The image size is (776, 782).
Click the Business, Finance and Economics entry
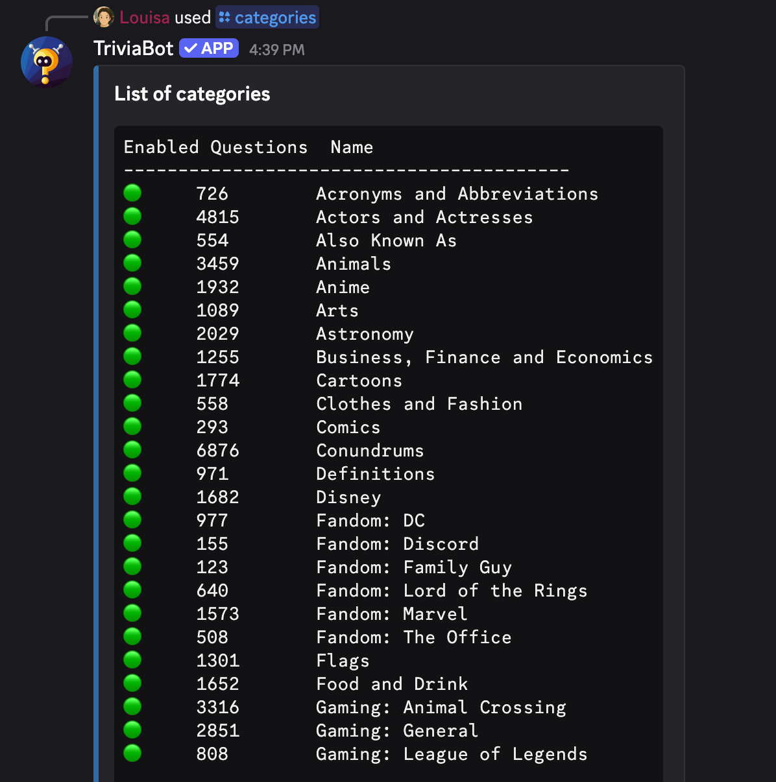(x=484, y=357)
